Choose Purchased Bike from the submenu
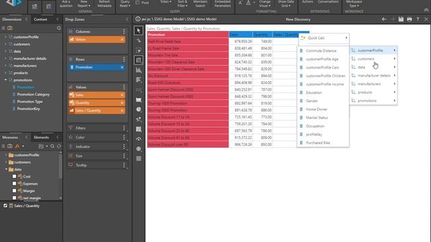 click(x=323, y=143)
